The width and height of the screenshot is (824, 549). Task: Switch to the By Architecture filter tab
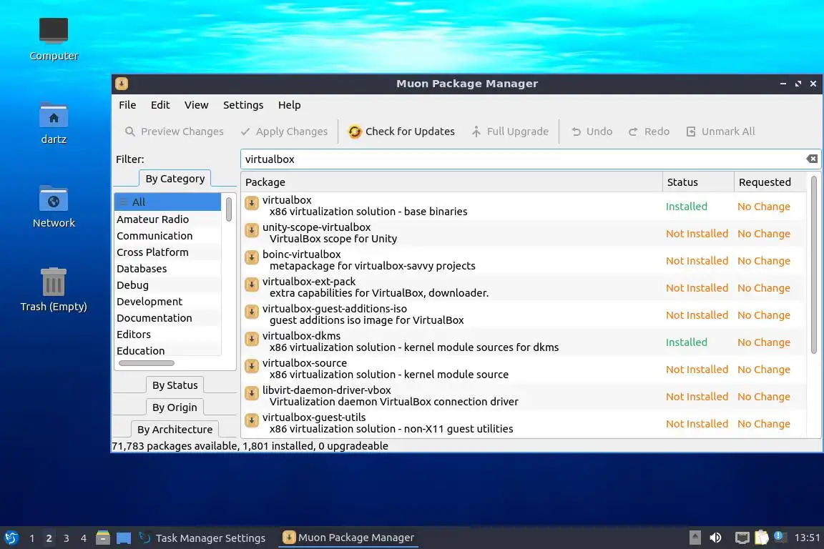pos(175,429)
